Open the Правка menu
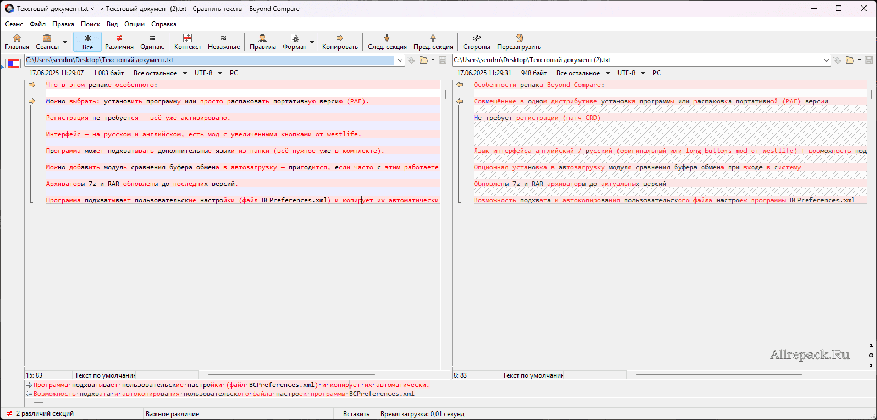Screen dimensions: 877x420 point(63,24)
